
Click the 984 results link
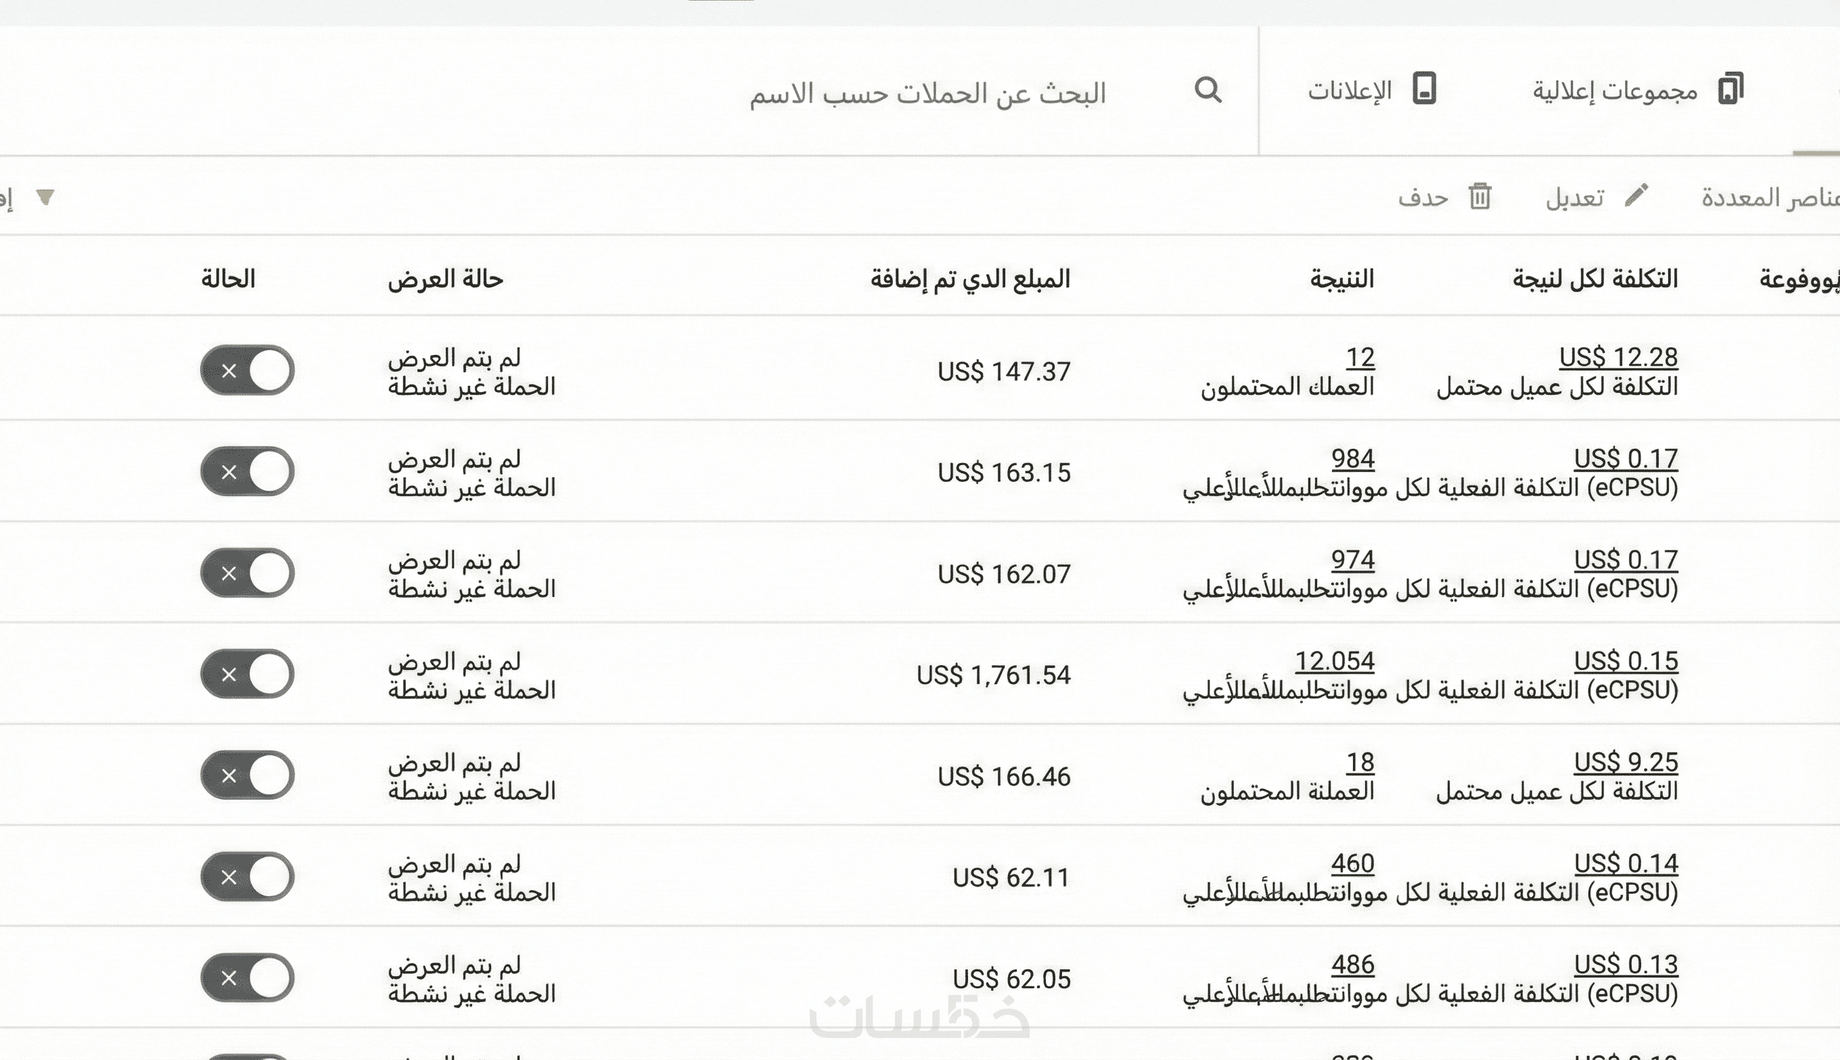(1352, 458)
